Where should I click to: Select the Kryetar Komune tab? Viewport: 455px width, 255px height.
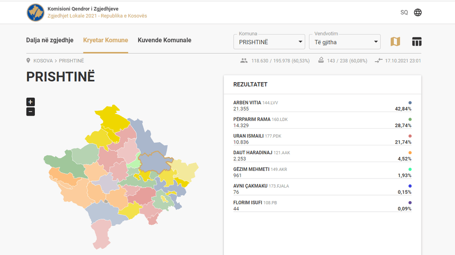pyautogui.click(x=105, y=40)
